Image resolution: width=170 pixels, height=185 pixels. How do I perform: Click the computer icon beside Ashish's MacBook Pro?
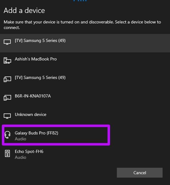click(7, 60)
